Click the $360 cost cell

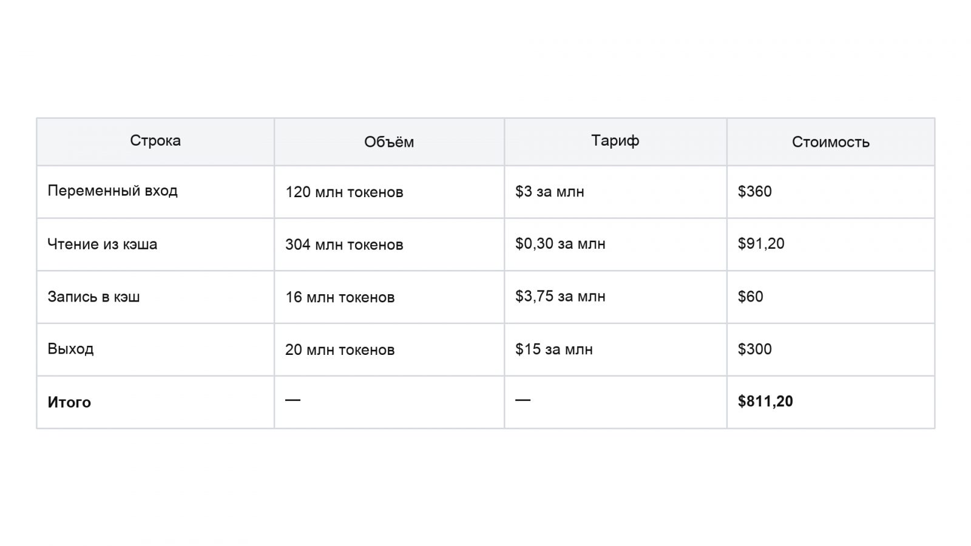point(755,191)
